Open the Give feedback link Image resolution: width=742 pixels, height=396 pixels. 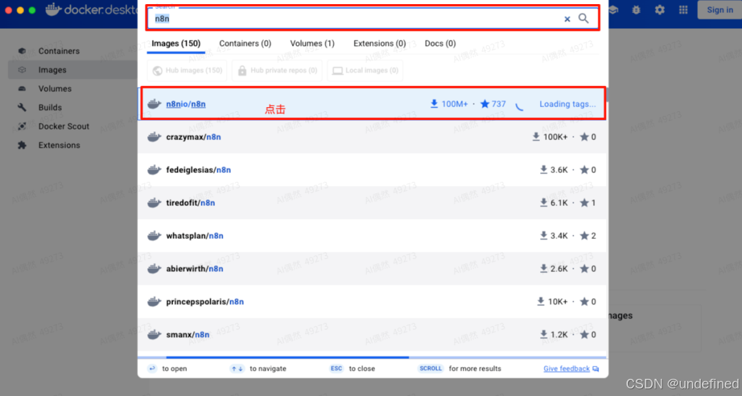tap(566, 369)
